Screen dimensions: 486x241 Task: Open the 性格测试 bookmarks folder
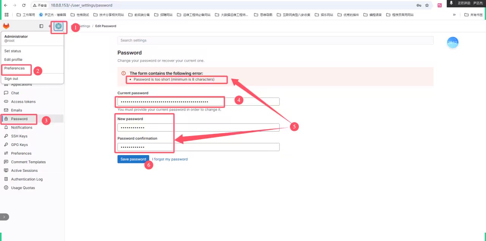tap(80, 15)
